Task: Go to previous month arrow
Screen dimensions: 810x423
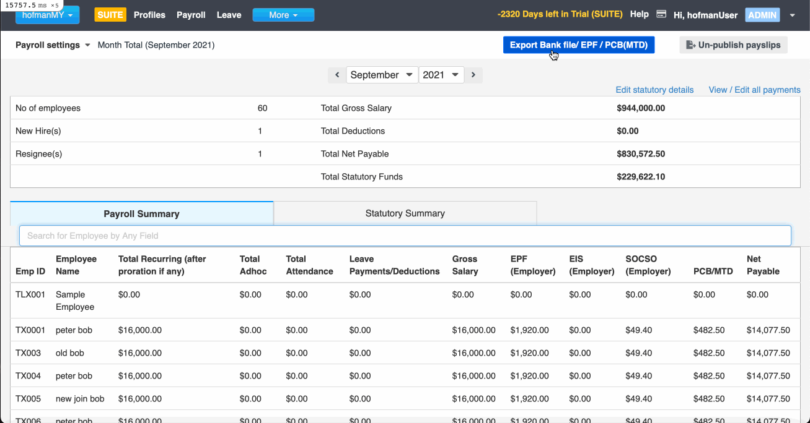Action: coord(337,75)
